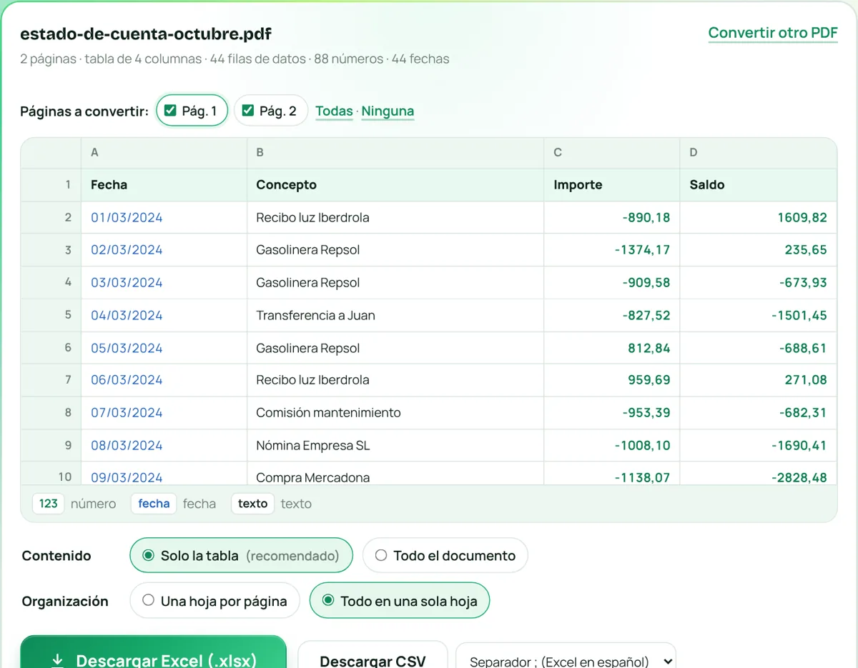858x668 pixels.
Task: Click row number 8 header
Action: click(51, 413)
